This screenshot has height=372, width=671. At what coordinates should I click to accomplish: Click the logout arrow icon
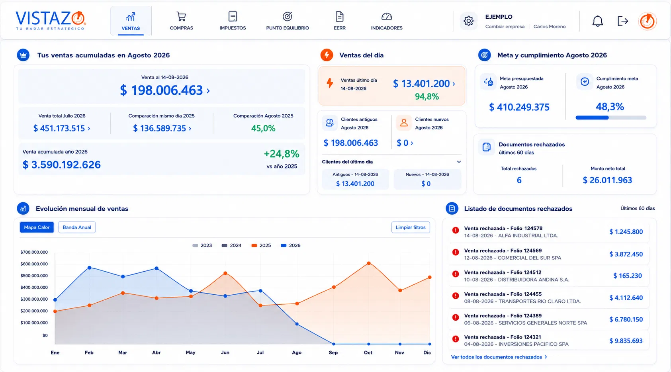coord(622,21)
